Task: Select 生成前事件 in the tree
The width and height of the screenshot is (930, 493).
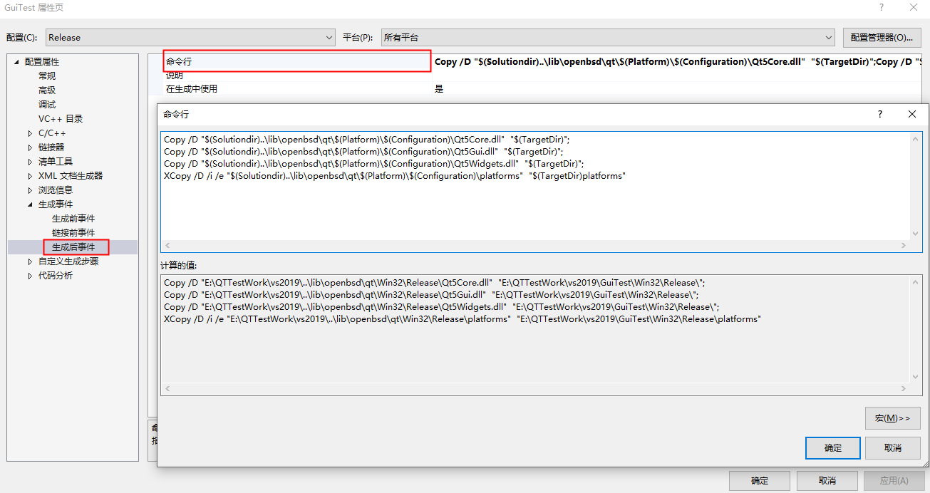Action: click(x=73, y=219)
